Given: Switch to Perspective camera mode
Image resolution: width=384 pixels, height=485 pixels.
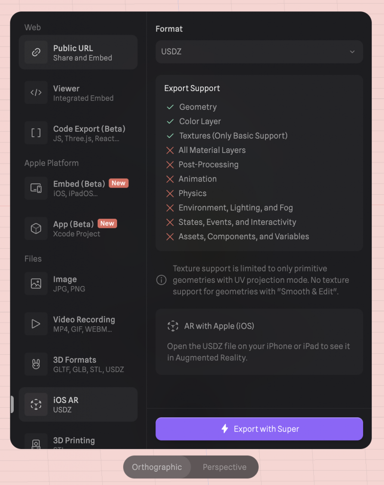Looking at the screenshot, I should (225, 467).
